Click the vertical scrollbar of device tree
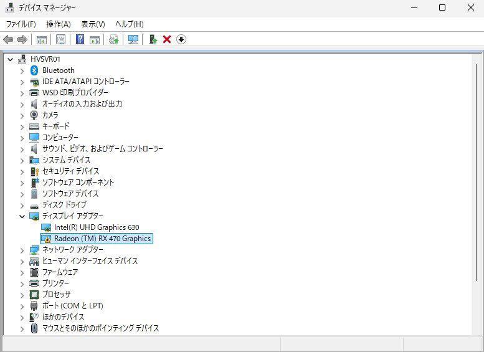 [477, 173]
